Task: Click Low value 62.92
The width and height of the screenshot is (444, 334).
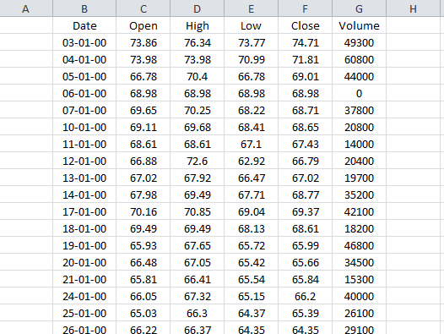Action: pyautogui.click(x=252, y=161)
